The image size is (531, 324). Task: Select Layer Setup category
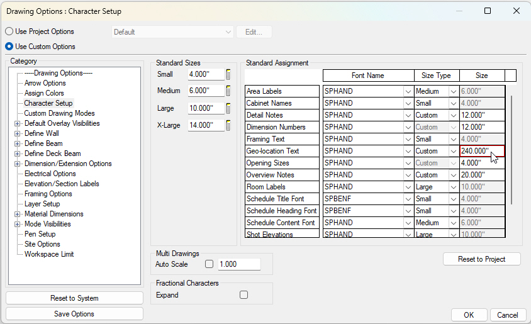(x=42, y=204)
